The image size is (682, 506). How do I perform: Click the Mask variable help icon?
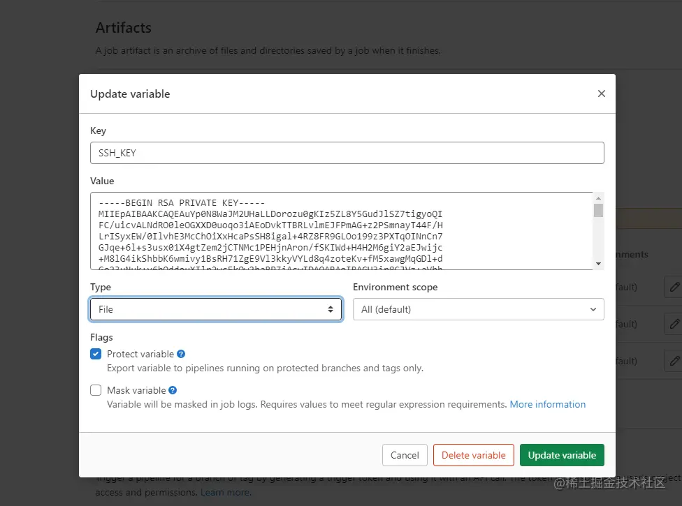(173, 390)
